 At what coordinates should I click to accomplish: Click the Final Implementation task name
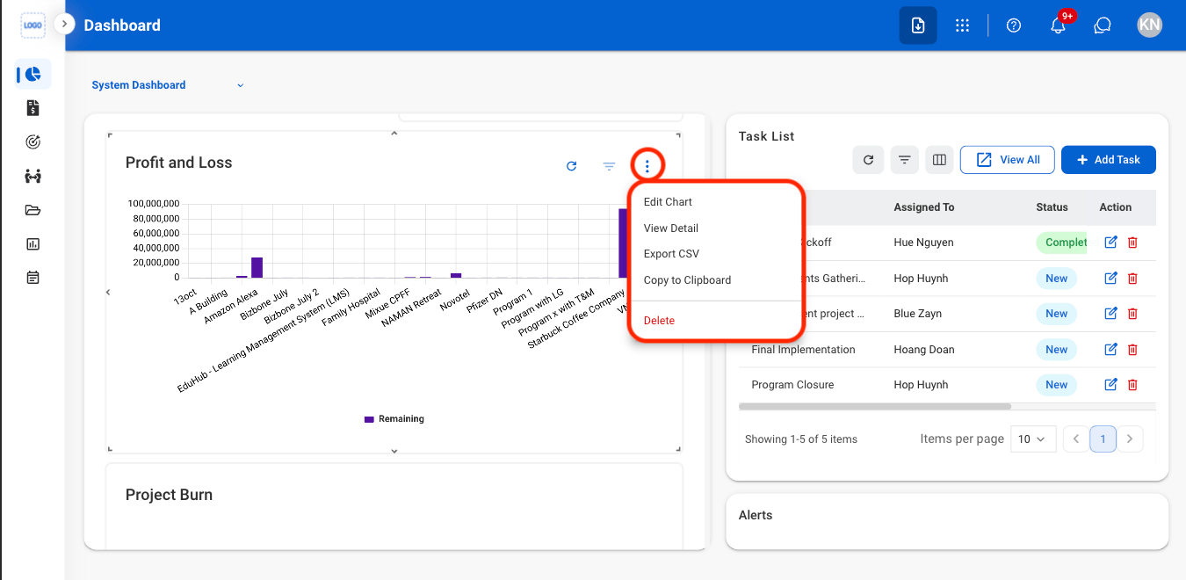click(x=803, y=350)
